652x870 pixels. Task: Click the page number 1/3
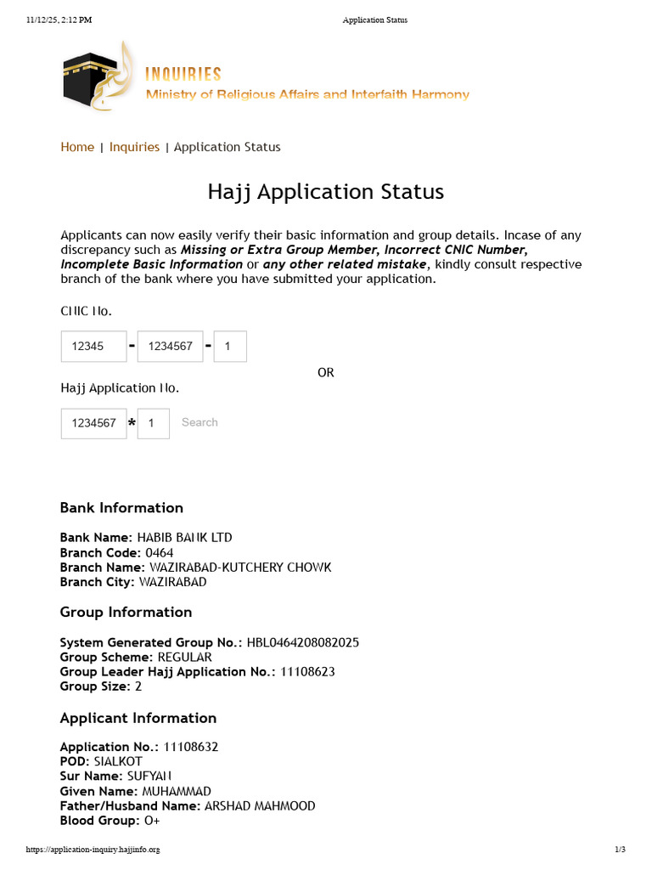(x=621, y=850)
